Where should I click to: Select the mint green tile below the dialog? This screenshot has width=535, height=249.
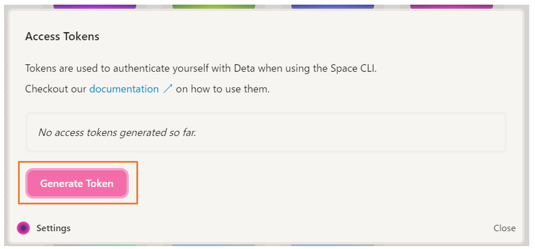tap(95, 245)
